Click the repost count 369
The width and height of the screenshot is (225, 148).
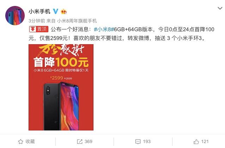point(89,141)
